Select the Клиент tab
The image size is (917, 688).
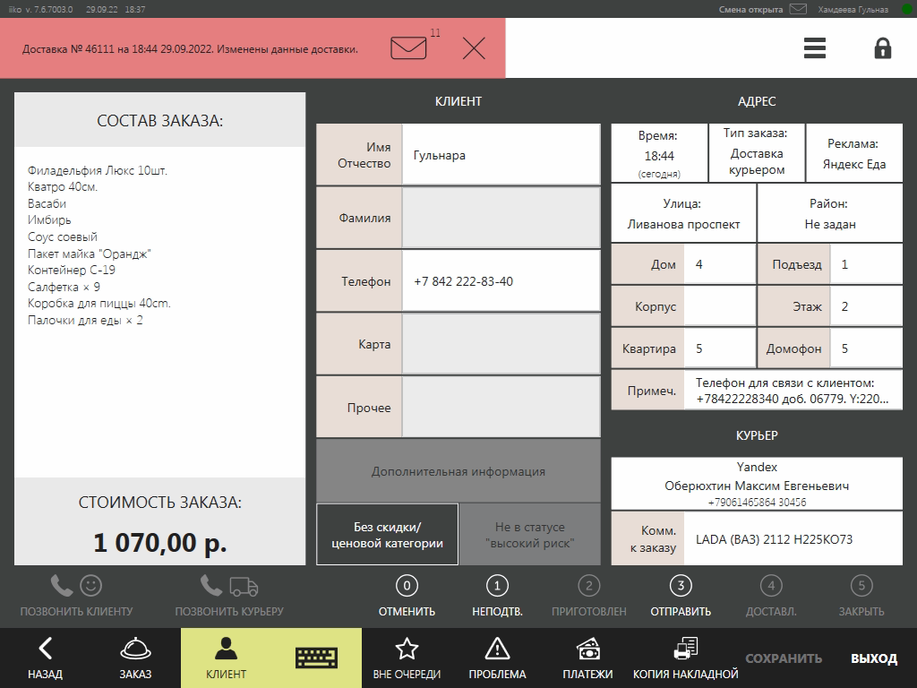(226, 658)
